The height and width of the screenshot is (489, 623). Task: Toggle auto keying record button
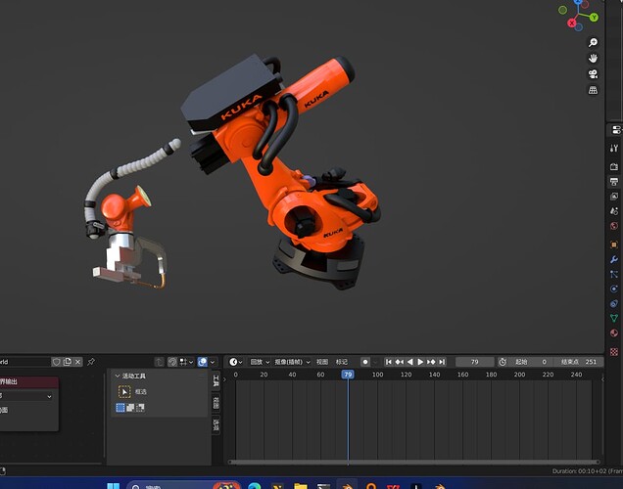tap(365, 362)
